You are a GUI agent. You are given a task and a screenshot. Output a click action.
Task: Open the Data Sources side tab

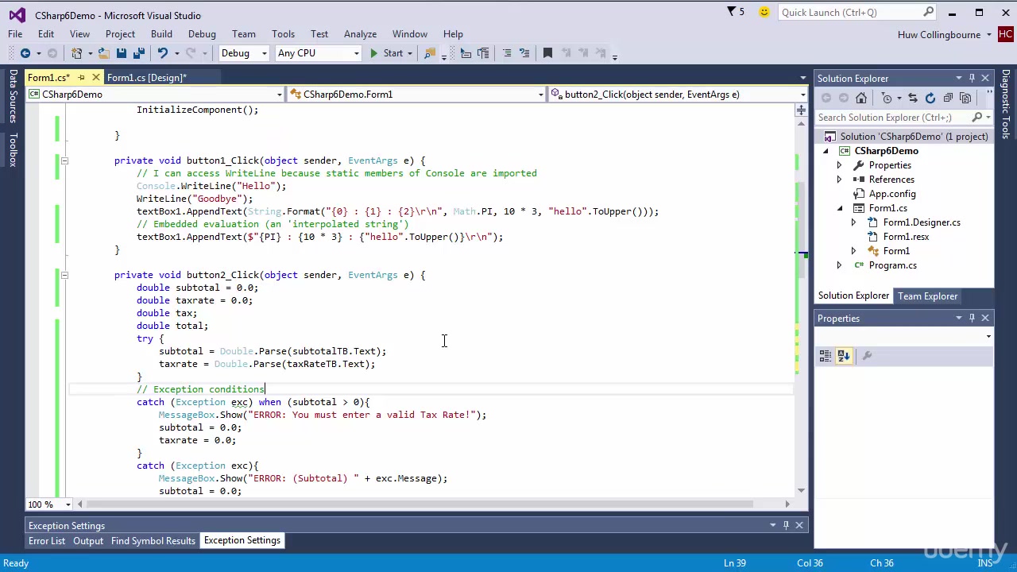coord(13,96)
